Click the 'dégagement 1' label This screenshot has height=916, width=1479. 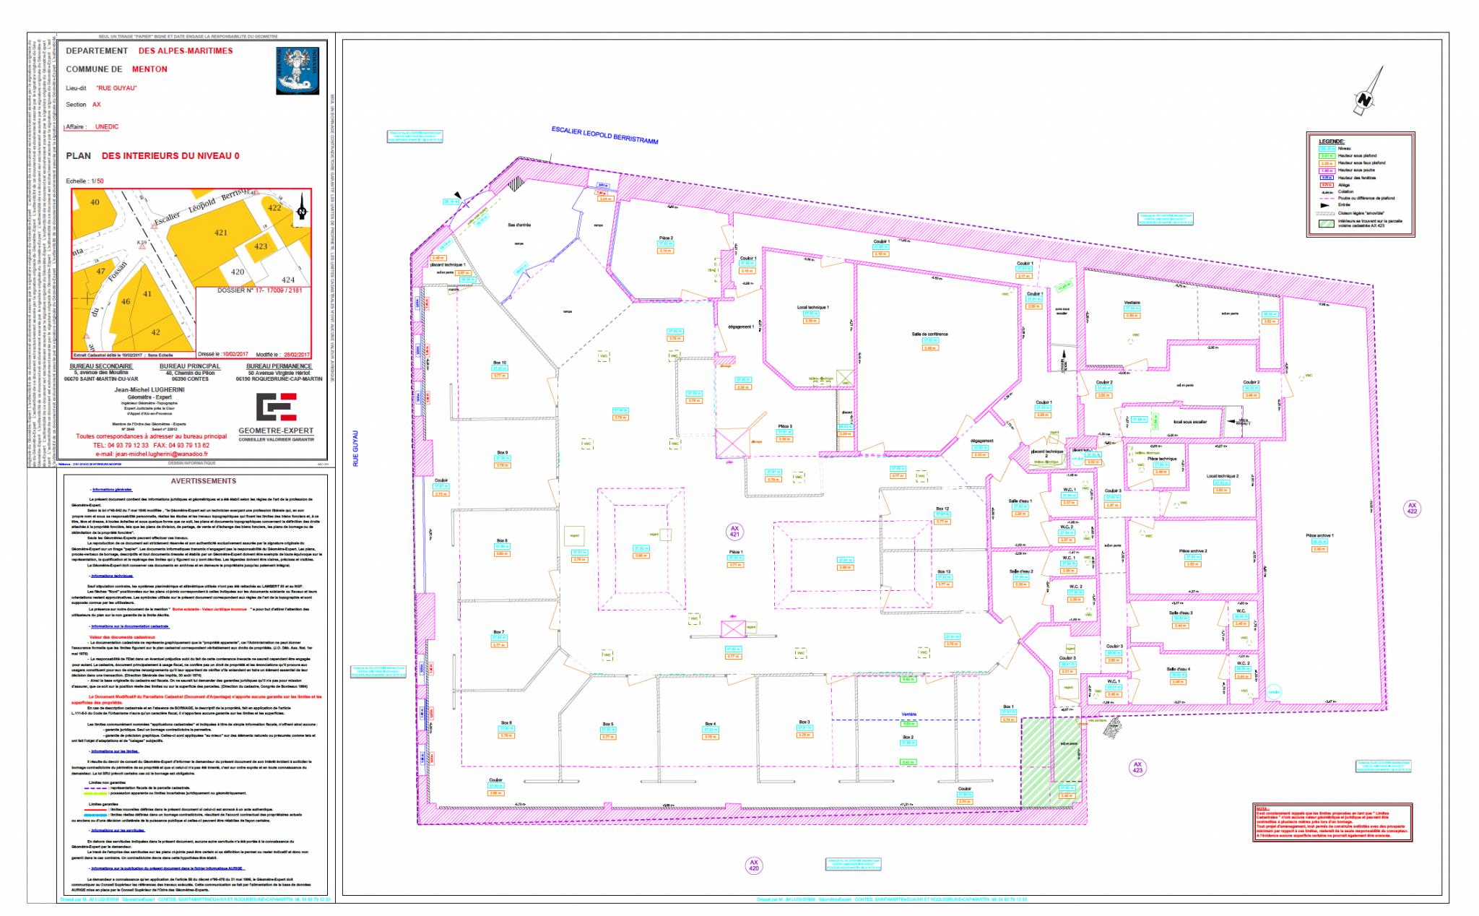[x=741, y=327]
